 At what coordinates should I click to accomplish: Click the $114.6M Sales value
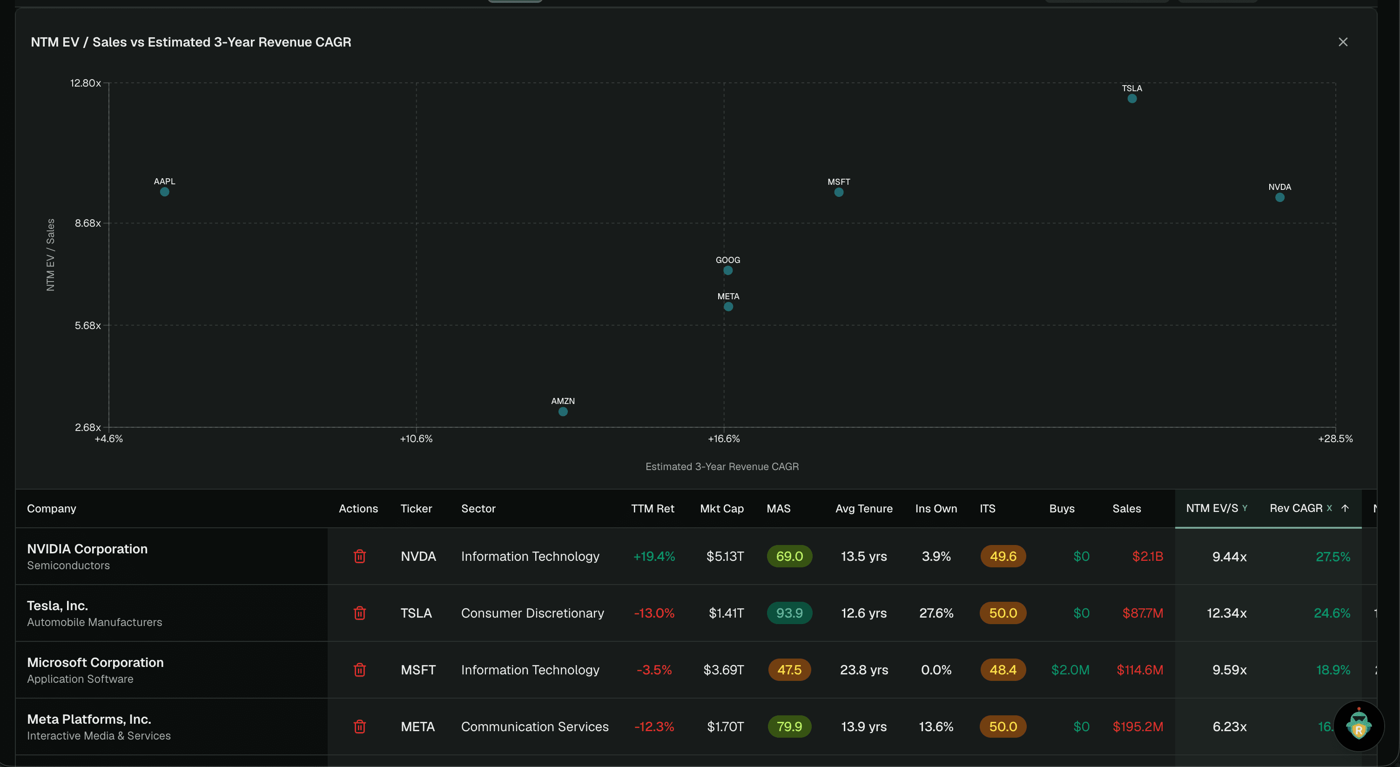click(1139, 670)
